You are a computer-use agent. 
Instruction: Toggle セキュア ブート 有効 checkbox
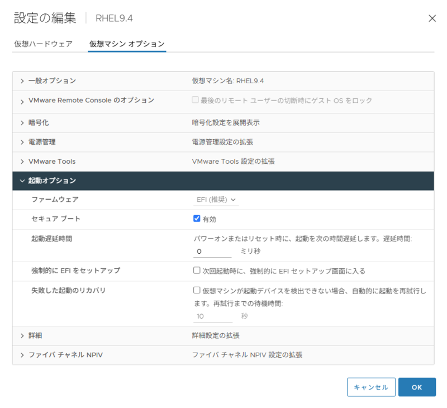pos(197,219)
